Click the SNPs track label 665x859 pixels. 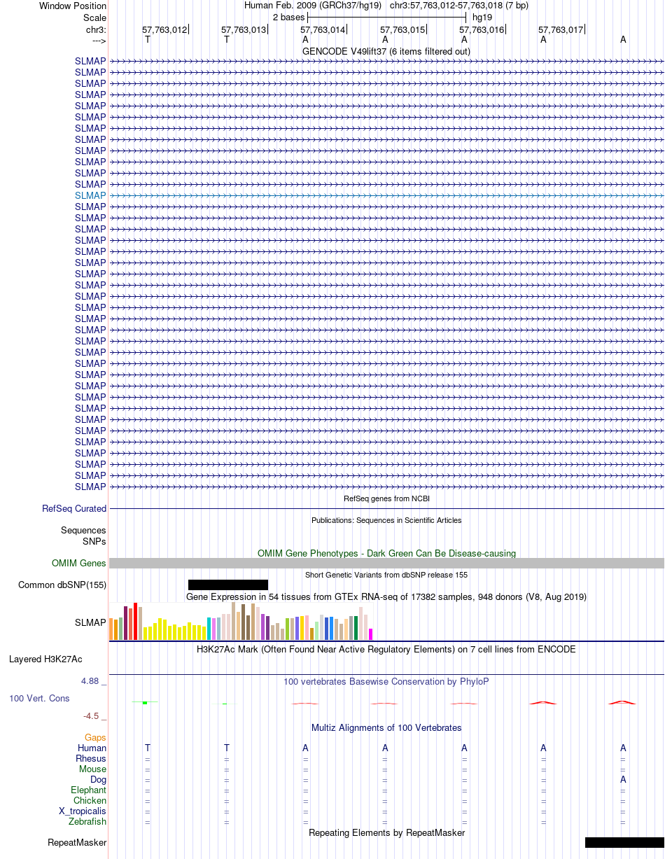(x=94, y=541)
